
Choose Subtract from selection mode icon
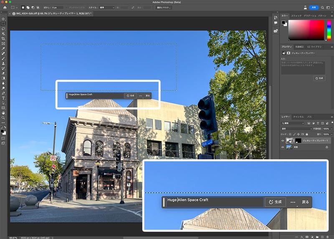33,8
